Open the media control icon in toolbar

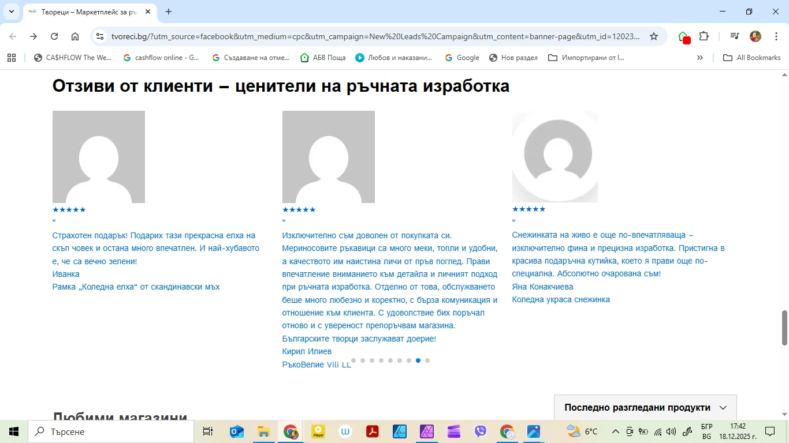coord(734,36)
